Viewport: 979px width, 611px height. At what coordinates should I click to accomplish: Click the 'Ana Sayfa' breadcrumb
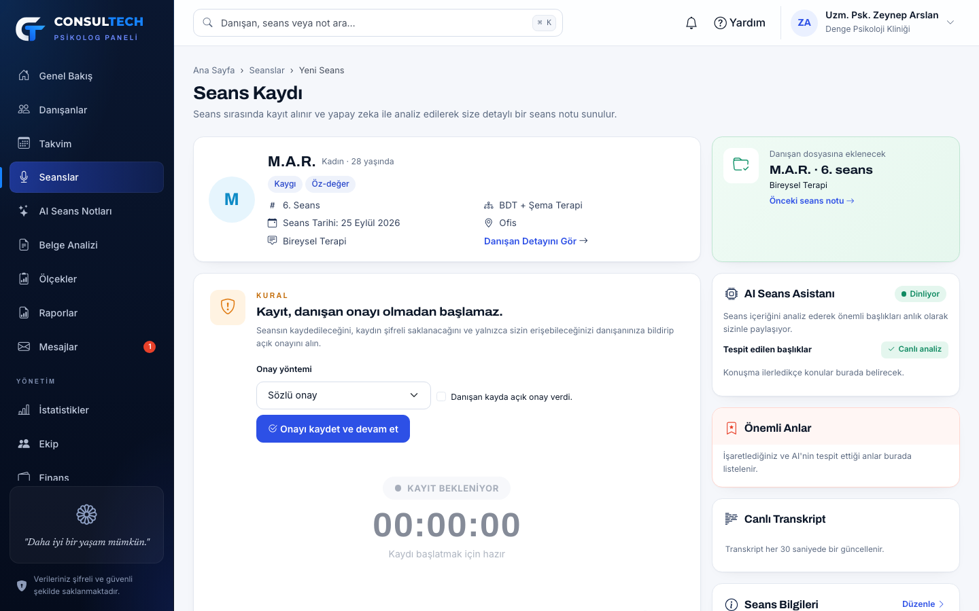213,71
